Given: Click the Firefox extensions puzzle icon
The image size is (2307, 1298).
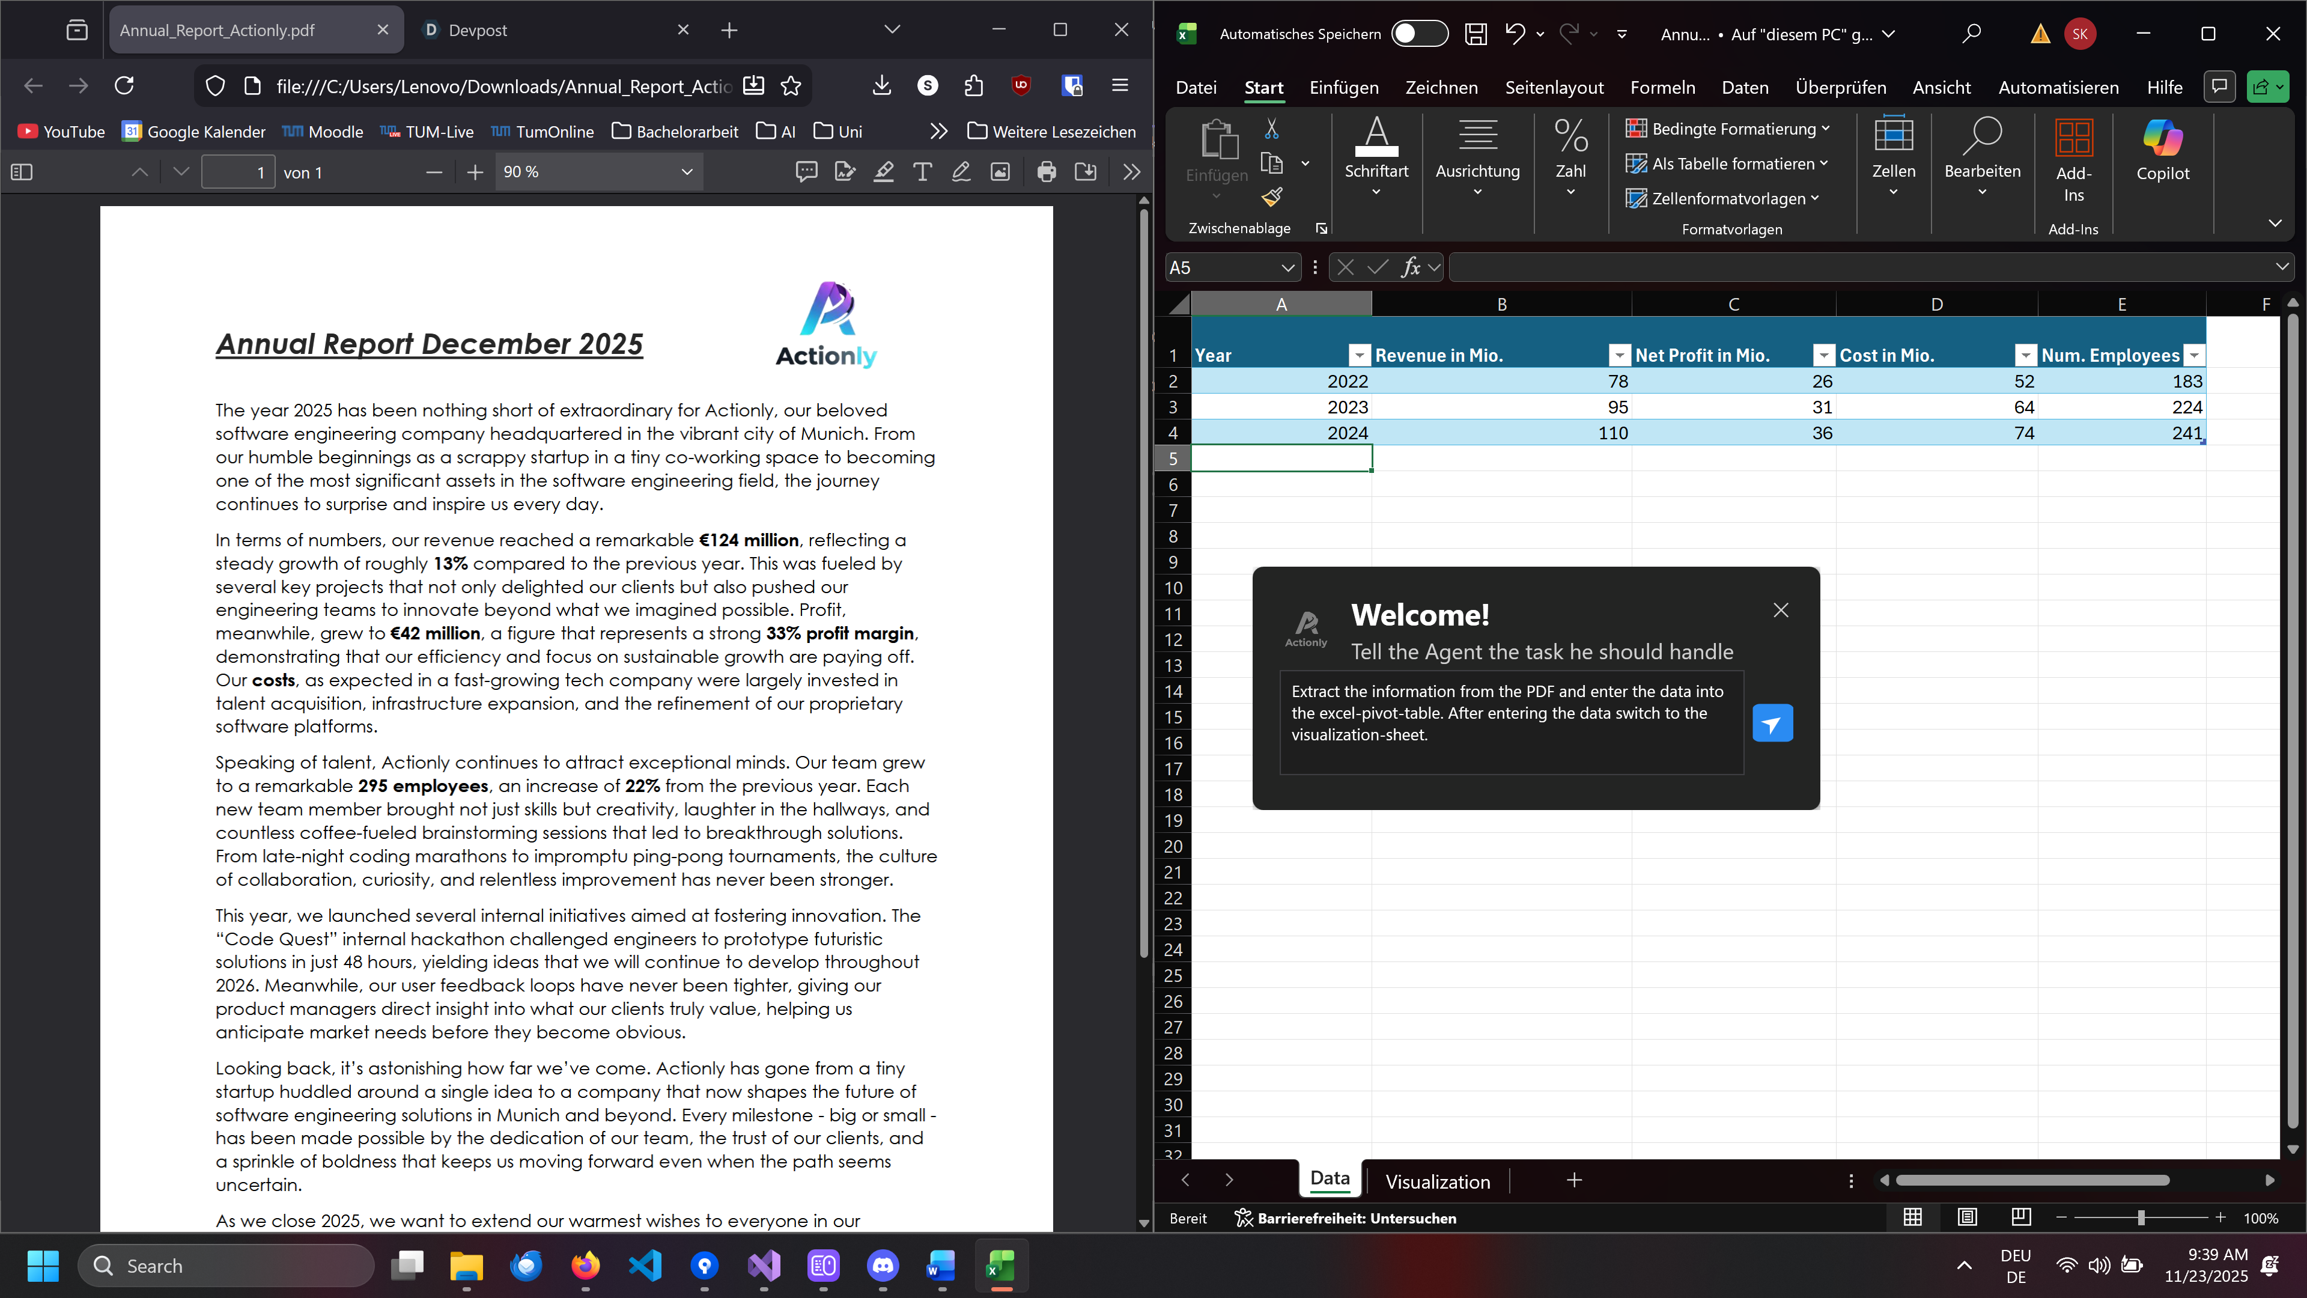Looking at the screenshot, I should tap(973, 86).
